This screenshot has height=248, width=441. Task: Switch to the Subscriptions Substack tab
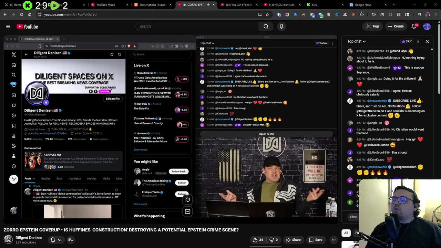tap(152, 5)
